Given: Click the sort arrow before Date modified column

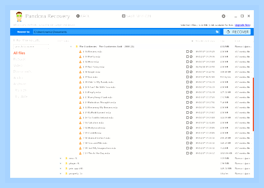Looking at the screenshot, I should (x=192, y=41).
